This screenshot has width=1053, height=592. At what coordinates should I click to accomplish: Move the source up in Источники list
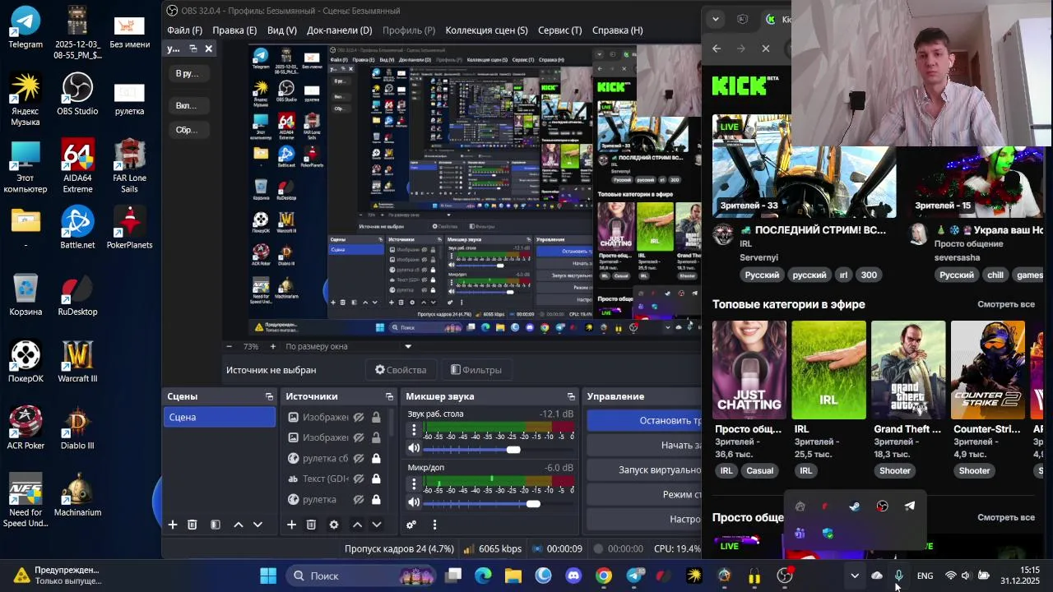click(357, 525)
